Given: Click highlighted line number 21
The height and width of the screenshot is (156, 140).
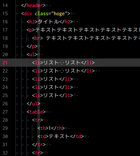Looking at the screenshot, I should [x=5, y=63].
